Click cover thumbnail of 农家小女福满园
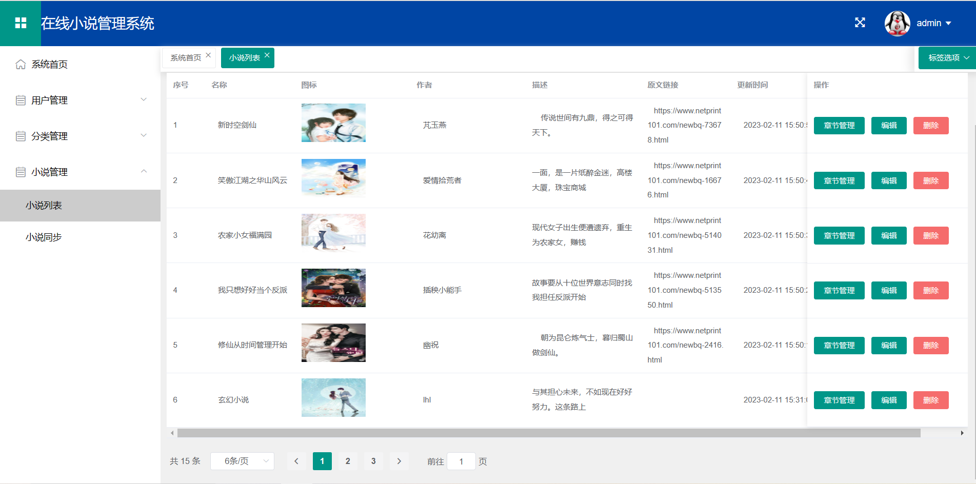Image resolution: width=976 pixels, height=484 pixels. [x=333, y=233]
